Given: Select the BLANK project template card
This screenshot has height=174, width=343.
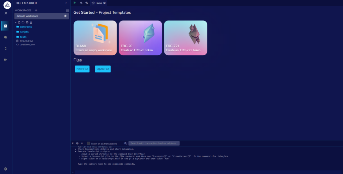Looking at the screenshot, I should click(x=95, y=38).
